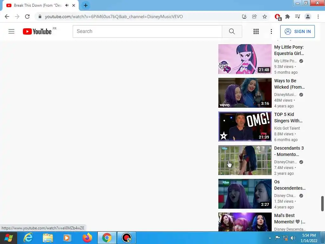The height and width of the screenshot is (244, 325).
Task: Go to YouTube home via logo
Action: click(37, 31)
